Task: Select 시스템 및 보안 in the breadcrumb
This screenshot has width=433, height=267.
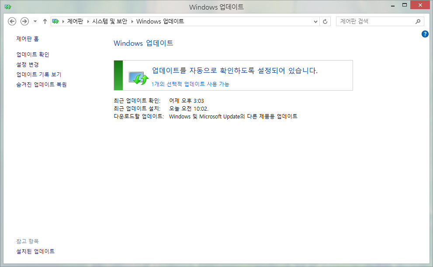Action: (110, 21)
